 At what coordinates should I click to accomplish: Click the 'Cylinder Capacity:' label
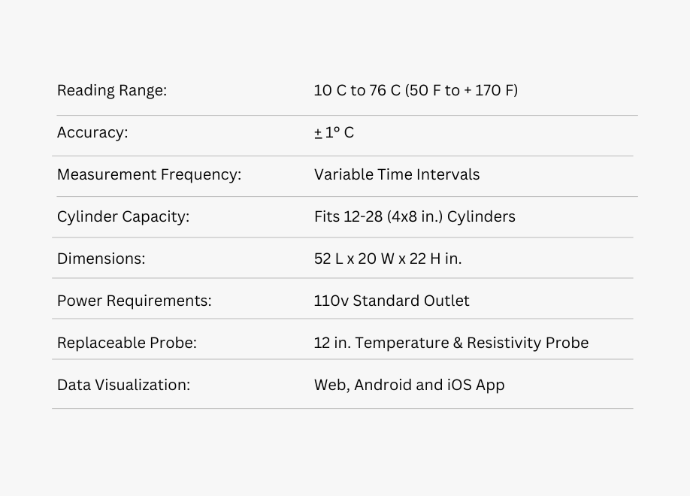123,217
